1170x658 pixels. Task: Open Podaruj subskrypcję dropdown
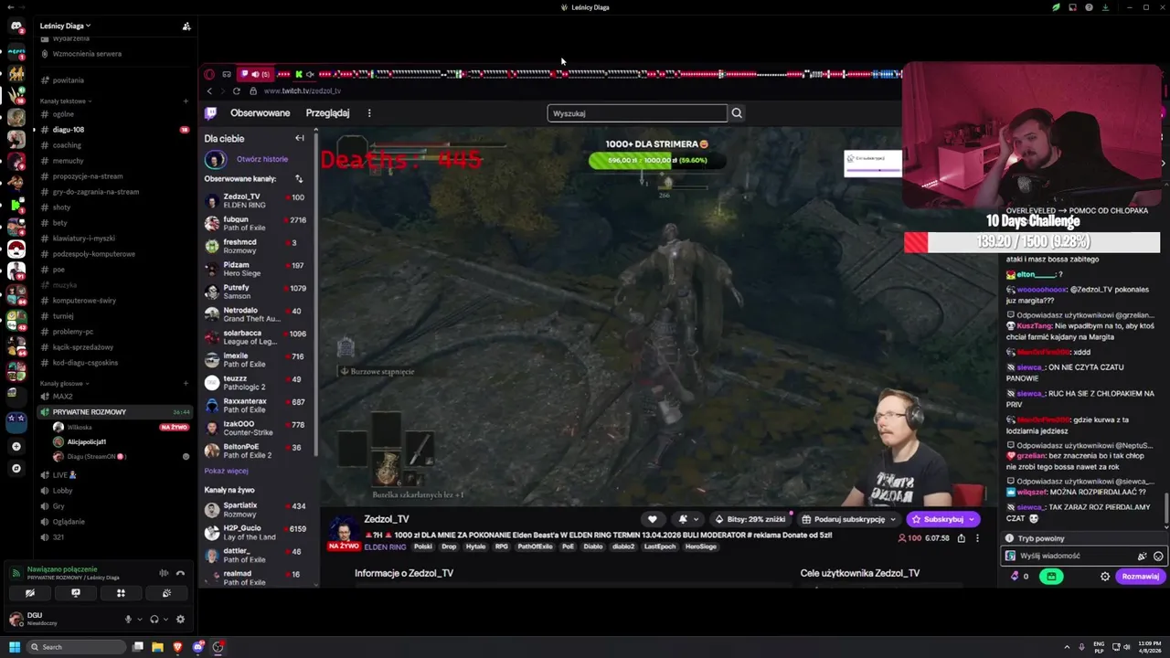pyautogui.click(x=849, y=519)
